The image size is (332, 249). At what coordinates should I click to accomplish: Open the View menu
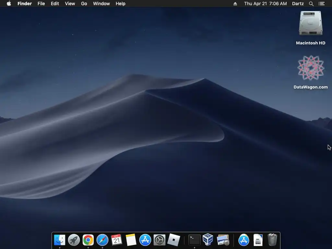(70, 4)
